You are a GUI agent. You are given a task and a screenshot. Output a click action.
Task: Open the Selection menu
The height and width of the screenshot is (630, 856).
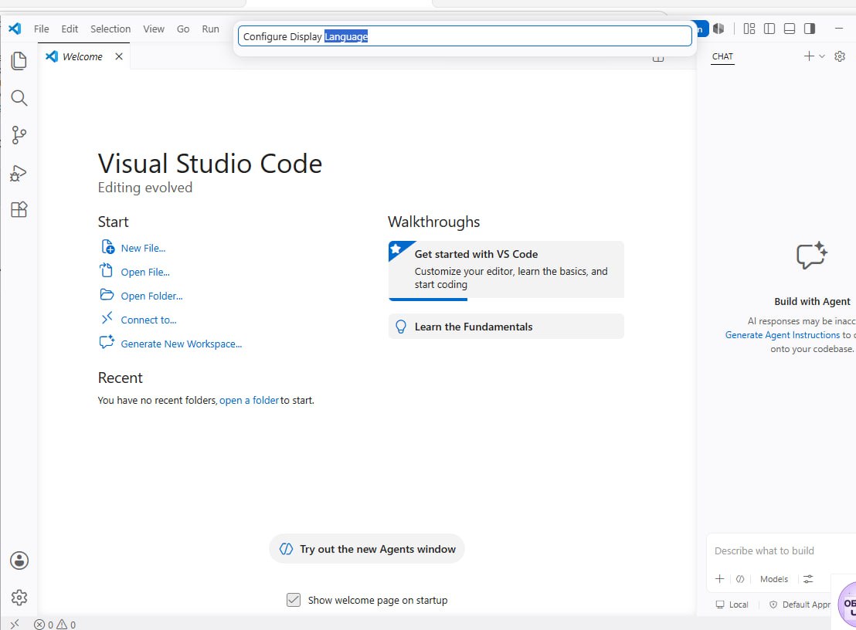(110, 29)
